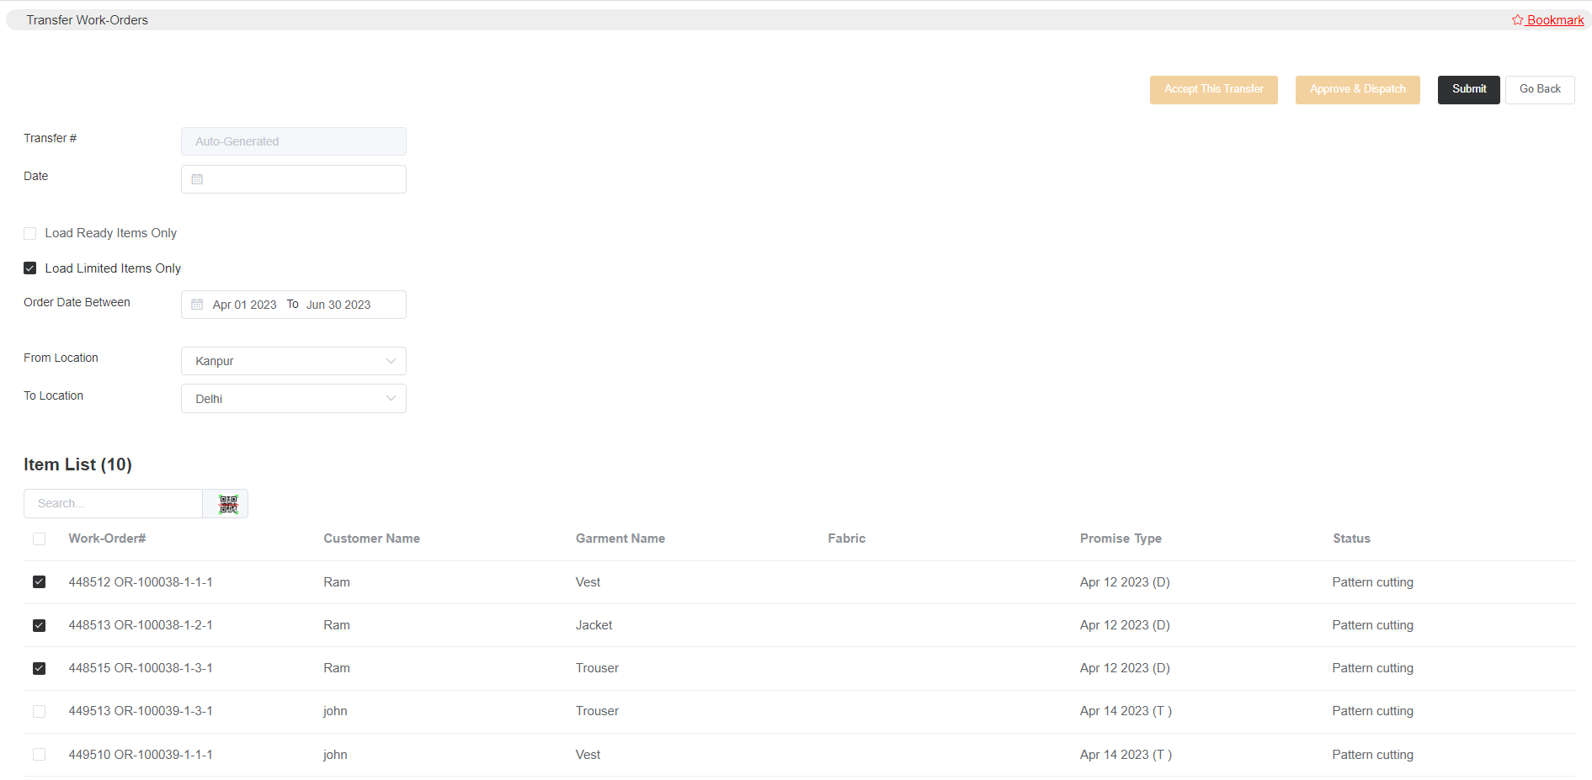Enable the Load Ready Items Only checkbox
Screen dimensions: 1592x780
pos(29,233)
